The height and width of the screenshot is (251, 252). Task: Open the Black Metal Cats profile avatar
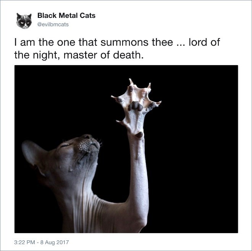click(24, 21)
